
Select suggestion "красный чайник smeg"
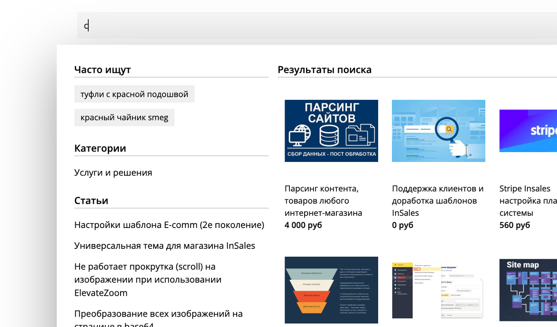tap(124, 117)
